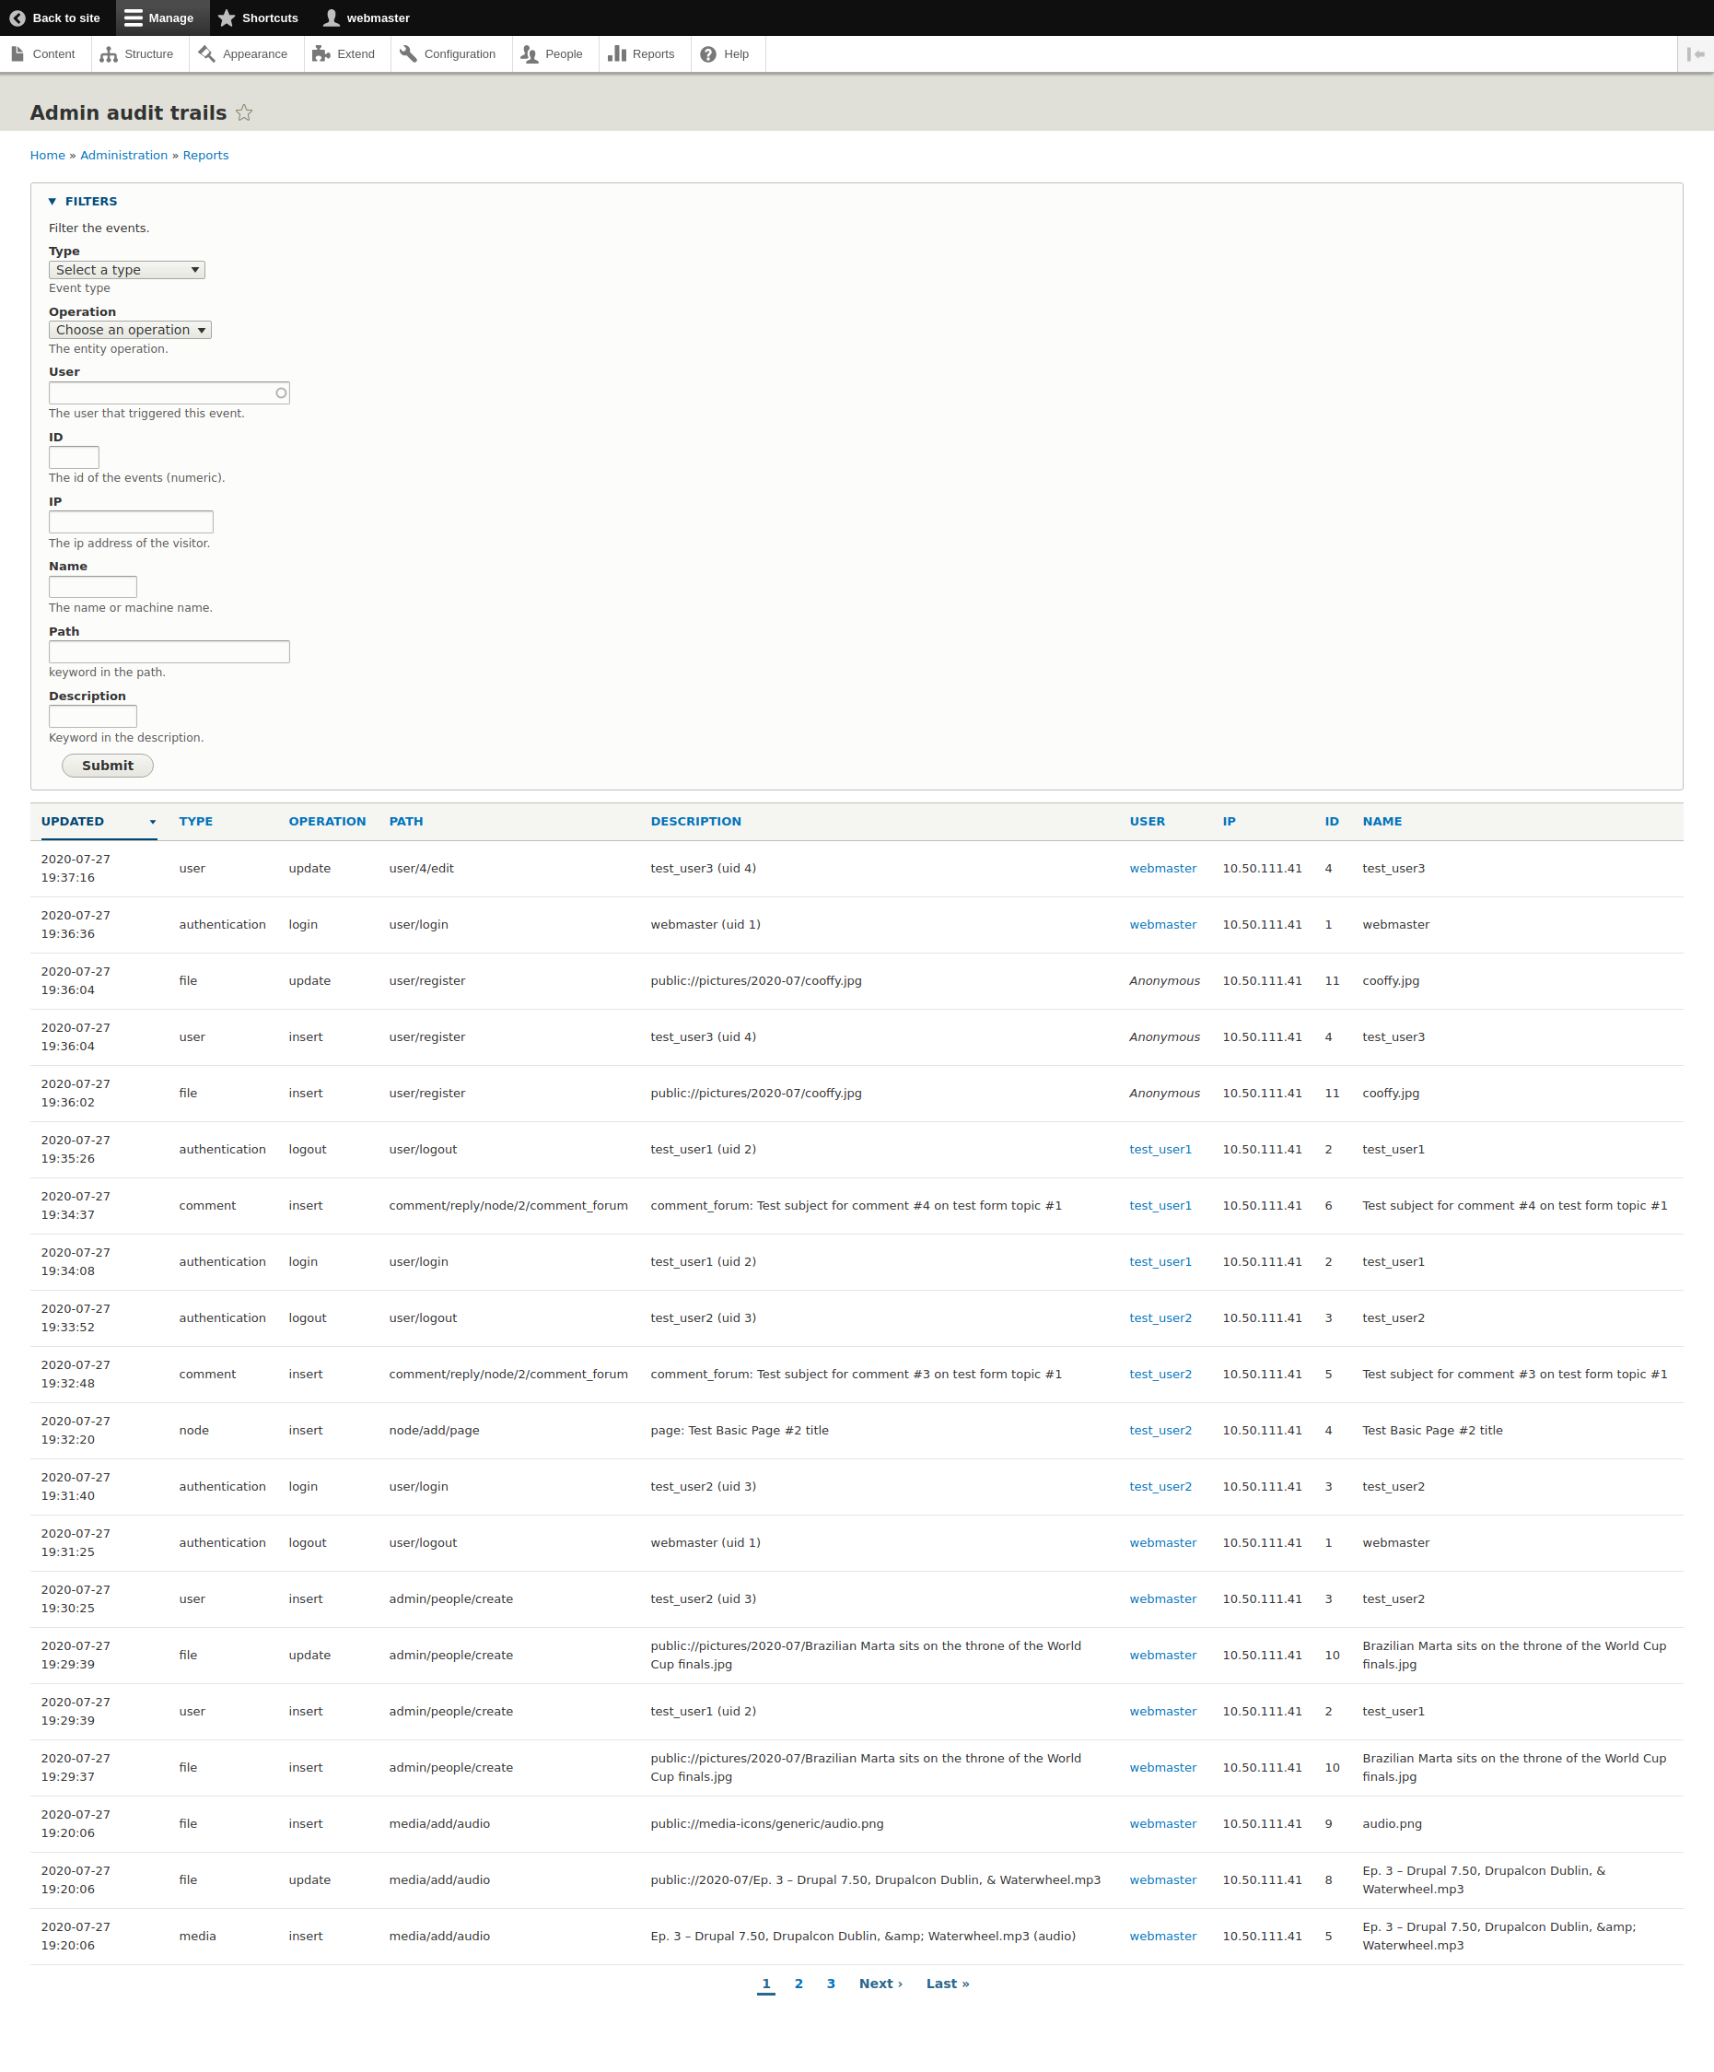Open test_user1 link in 19:35:26 logout row
This screenshot has height=2072, width=1714.
(x=1160, y=1150)
